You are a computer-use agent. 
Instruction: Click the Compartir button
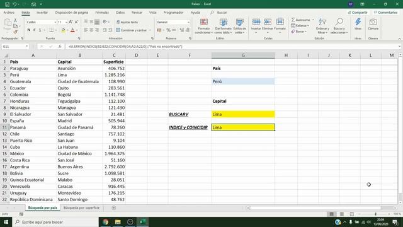[x=358, y=13]
